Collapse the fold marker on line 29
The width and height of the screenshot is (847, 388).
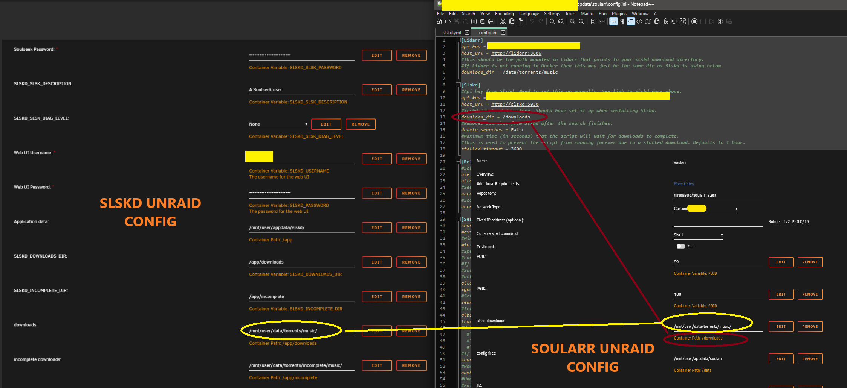pyautogui.click(x=458, y=219)
